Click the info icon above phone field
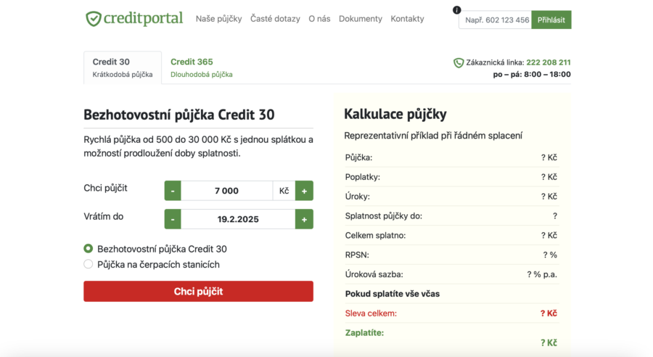653x357 pixels. [x=457, y=10]
